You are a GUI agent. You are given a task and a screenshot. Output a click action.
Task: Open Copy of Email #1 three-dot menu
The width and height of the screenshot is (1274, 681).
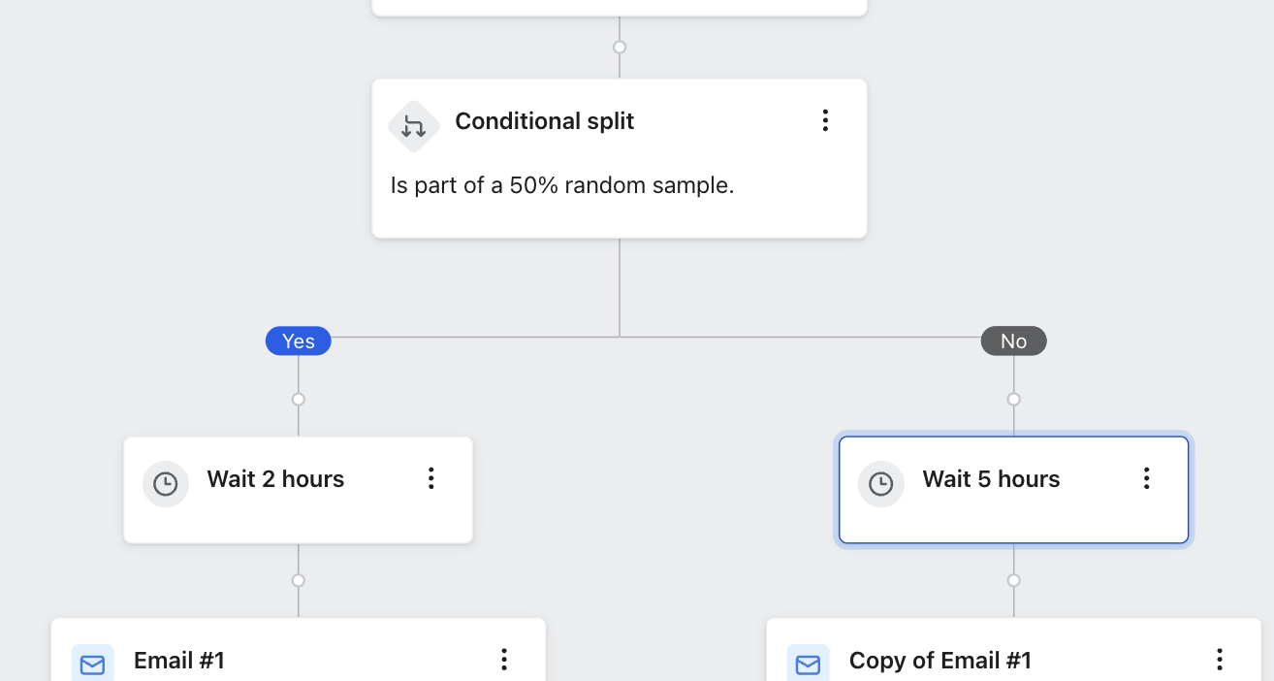click(1220, 660)
